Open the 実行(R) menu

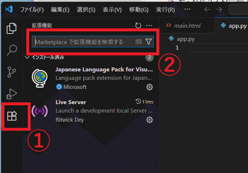tap(165, 10)
